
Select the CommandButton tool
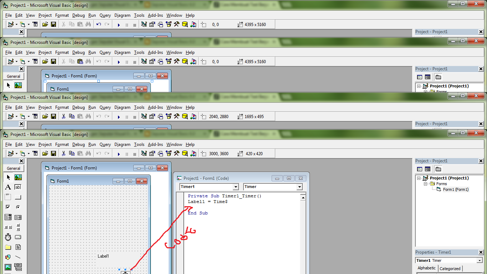(x=18, y=197)
